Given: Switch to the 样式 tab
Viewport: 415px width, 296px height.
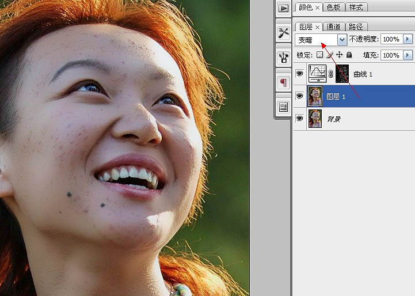Looking at the screenshot, I should point(356,7).
